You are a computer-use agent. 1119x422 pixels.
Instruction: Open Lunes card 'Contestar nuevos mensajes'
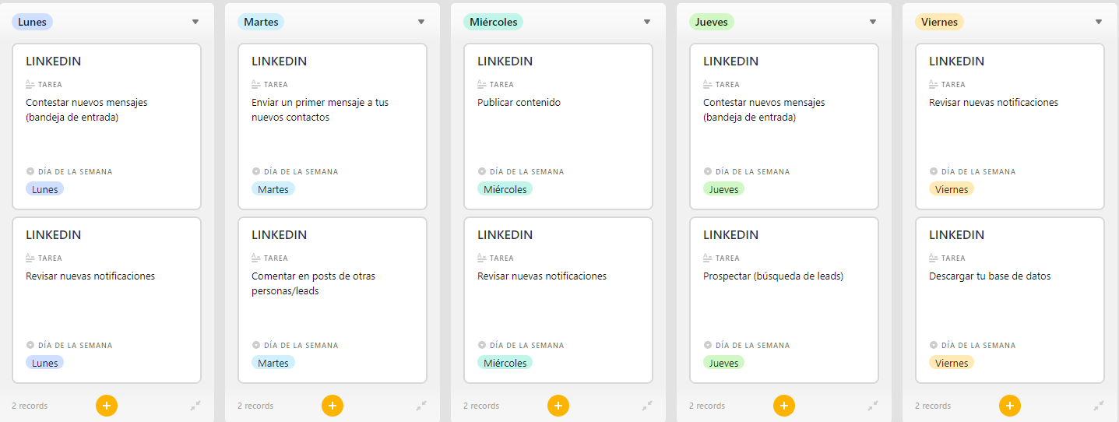tap(107, 127)
